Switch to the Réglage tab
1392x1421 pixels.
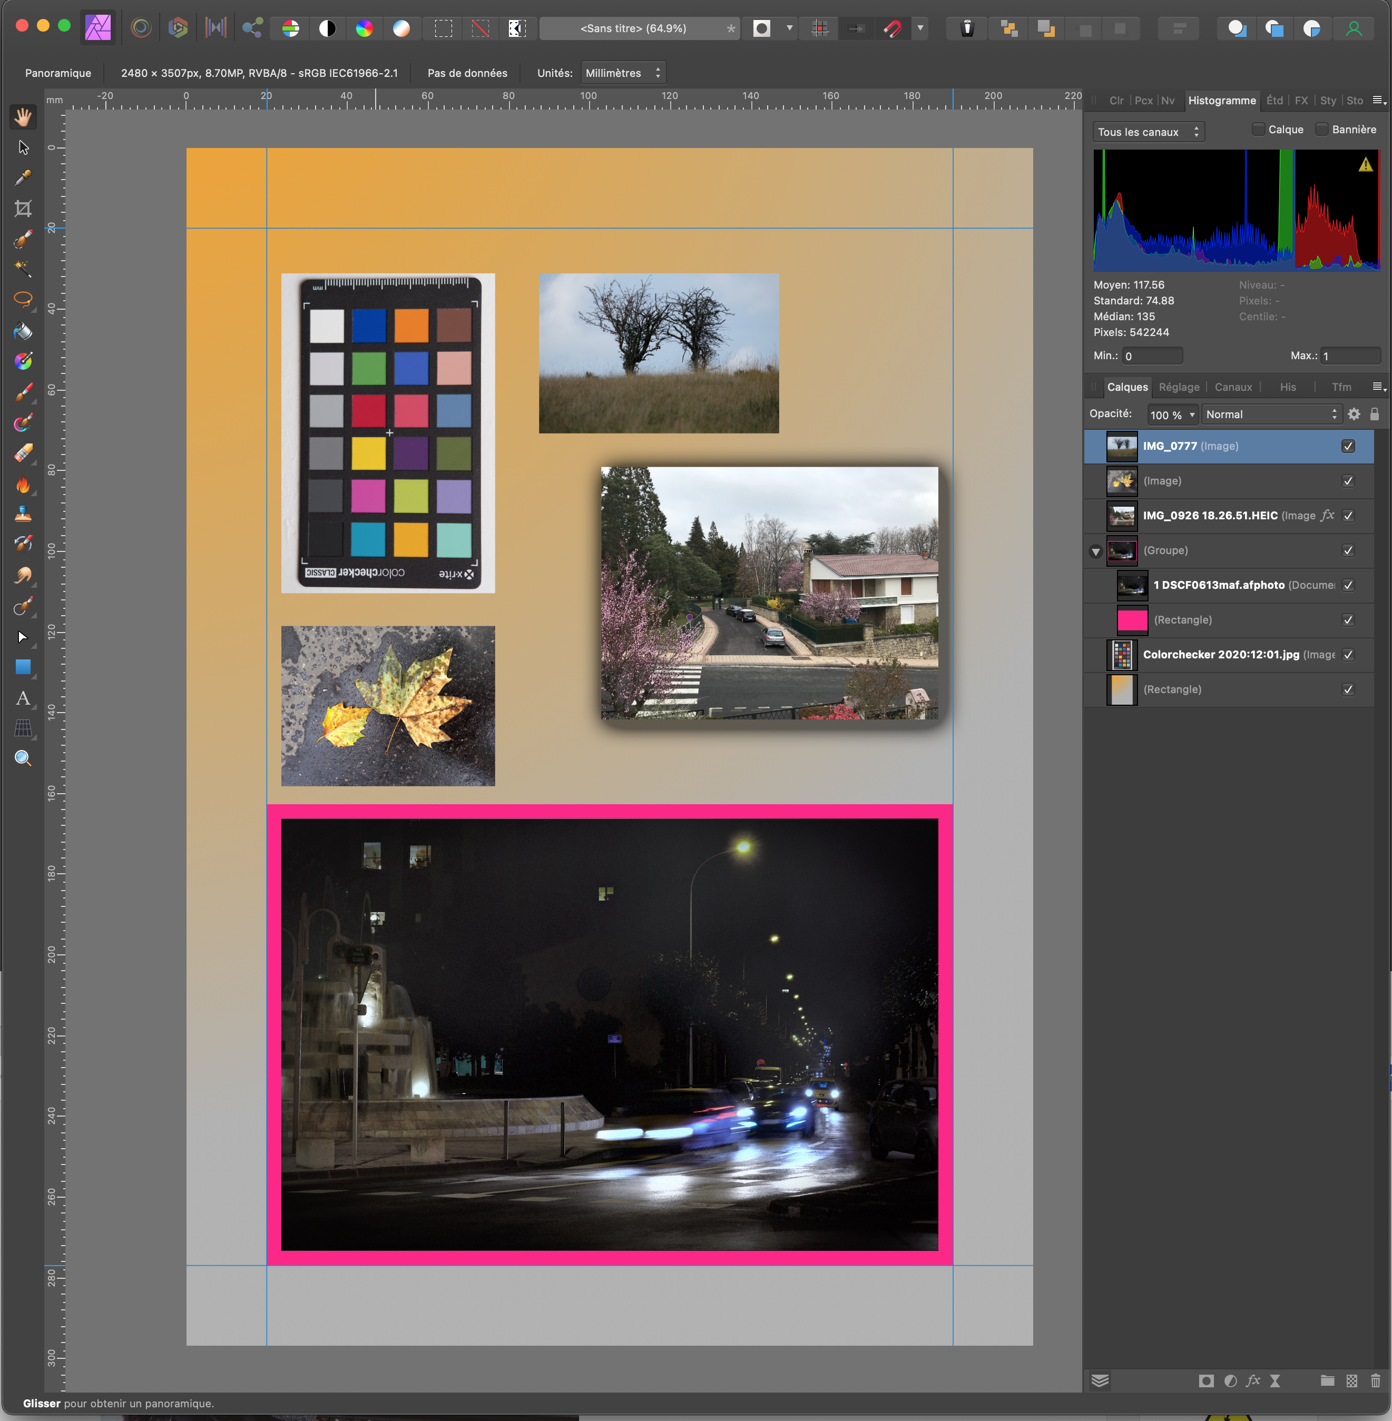[x=1179, y=388]
